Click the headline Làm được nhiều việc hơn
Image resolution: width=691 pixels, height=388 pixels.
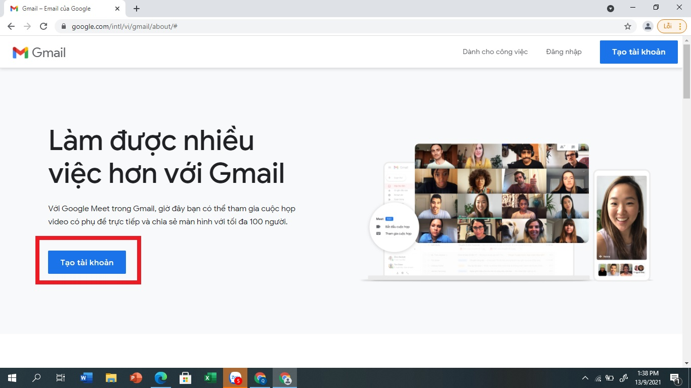166,157
